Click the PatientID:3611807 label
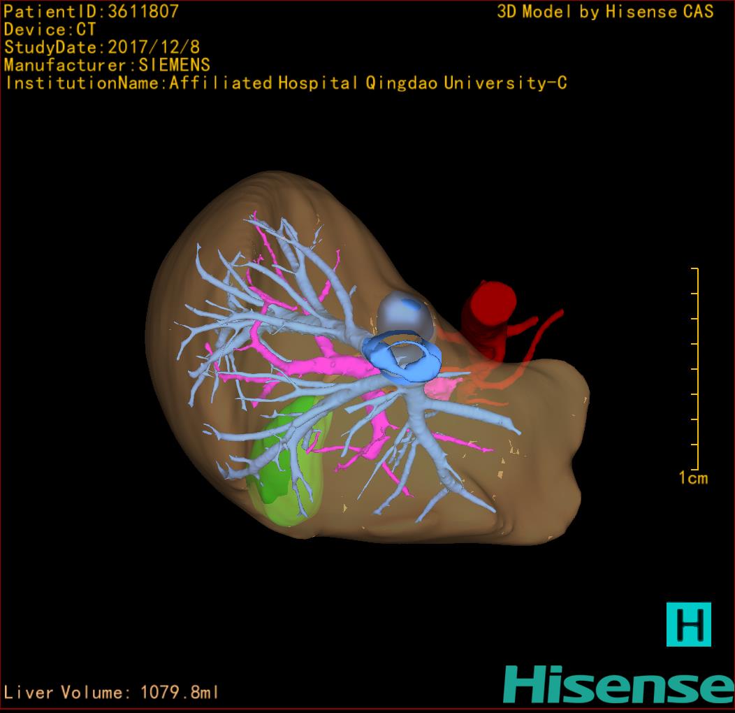735x713 pixels. pyautogui.click(x=92, y=11)
